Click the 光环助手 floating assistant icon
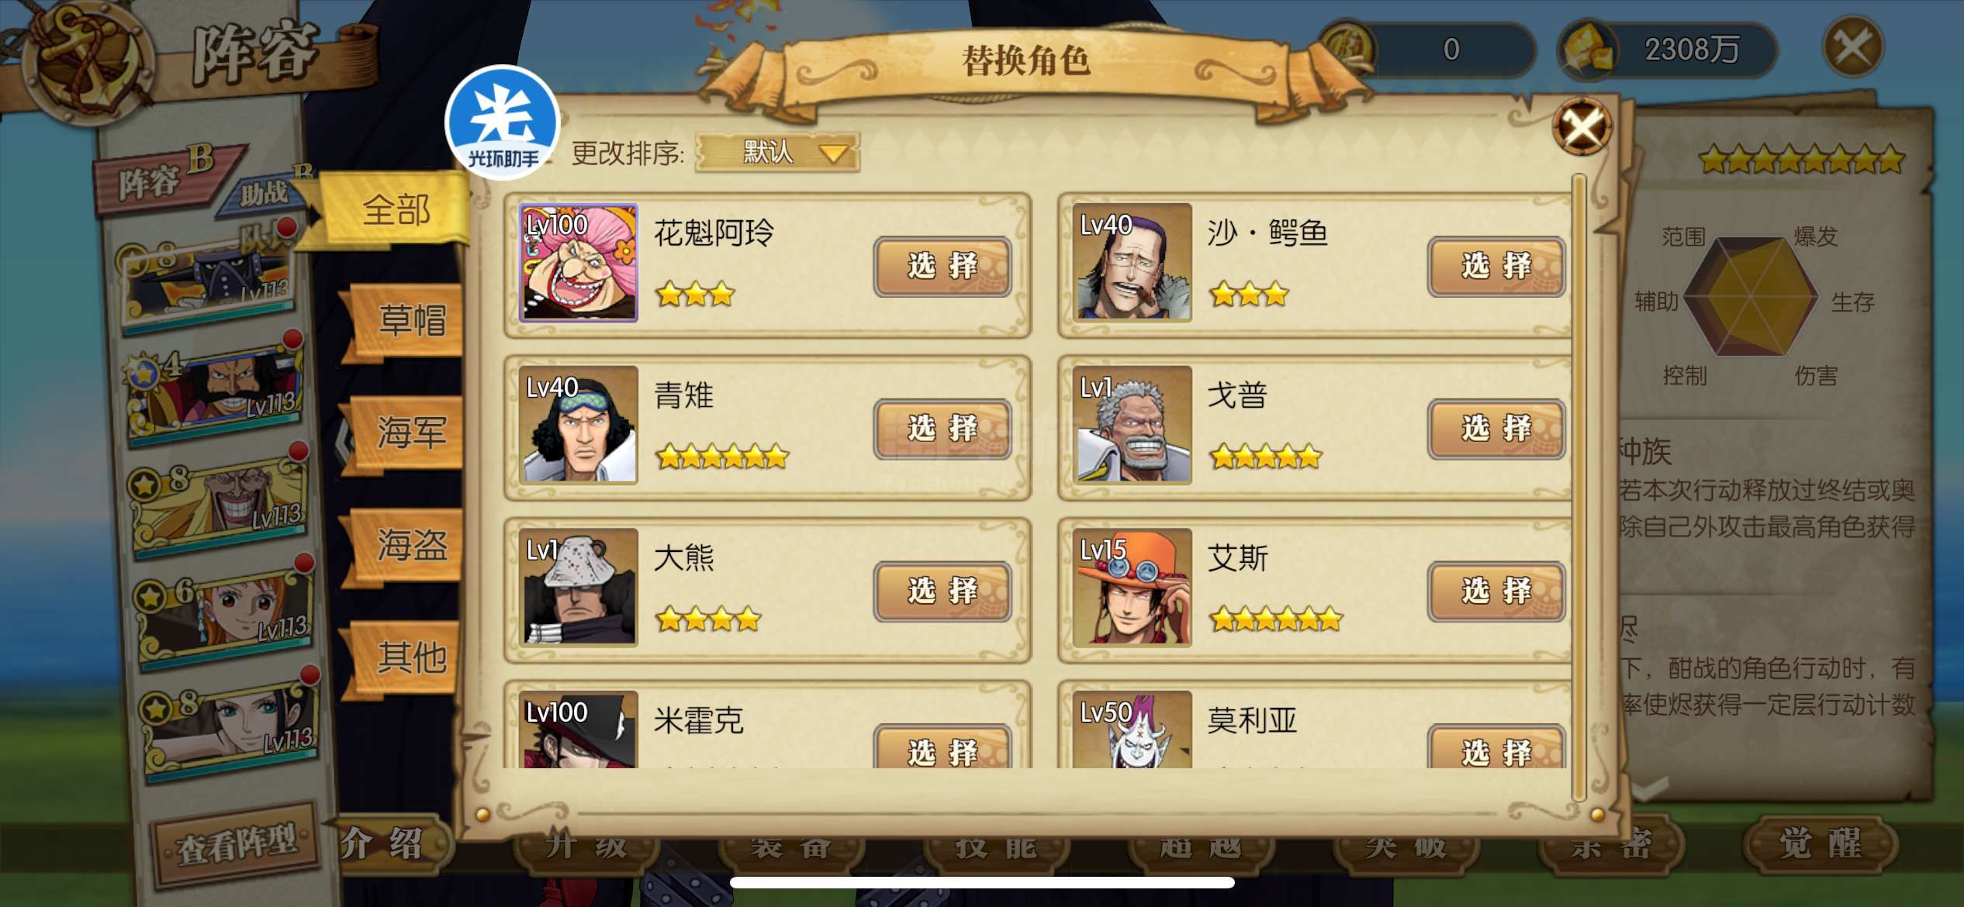This screenshot has height=907, width=1964. coord(503,122)
